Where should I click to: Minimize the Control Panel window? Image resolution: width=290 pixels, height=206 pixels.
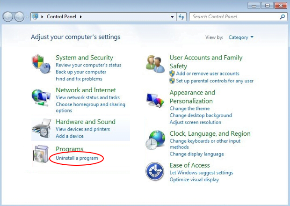pyautogui.click(x=254, y=6)
